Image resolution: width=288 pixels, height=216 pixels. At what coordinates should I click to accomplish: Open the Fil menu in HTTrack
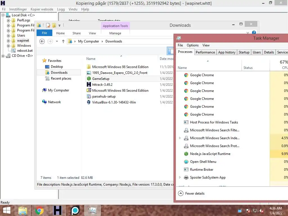4,9
